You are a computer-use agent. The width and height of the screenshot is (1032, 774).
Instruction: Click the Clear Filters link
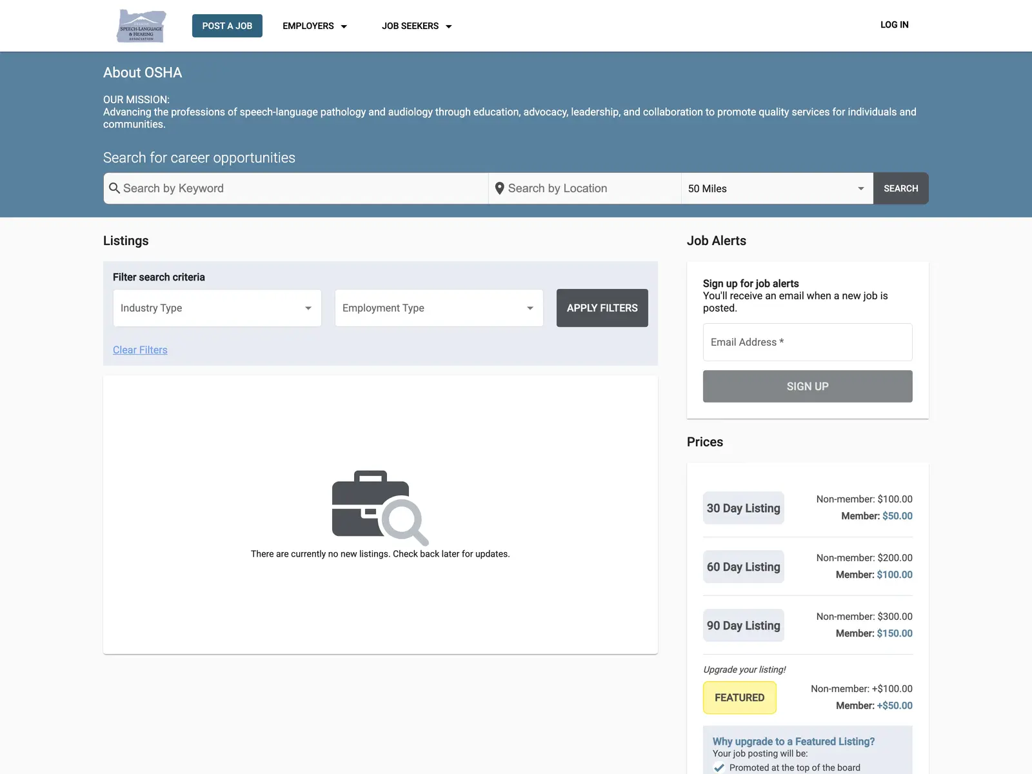140,350
